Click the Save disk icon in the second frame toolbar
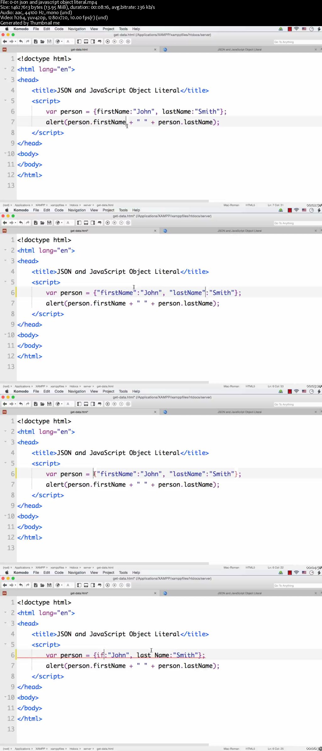Image resolution: width=322 pixels, height=751 pixels. click(49, 223)
